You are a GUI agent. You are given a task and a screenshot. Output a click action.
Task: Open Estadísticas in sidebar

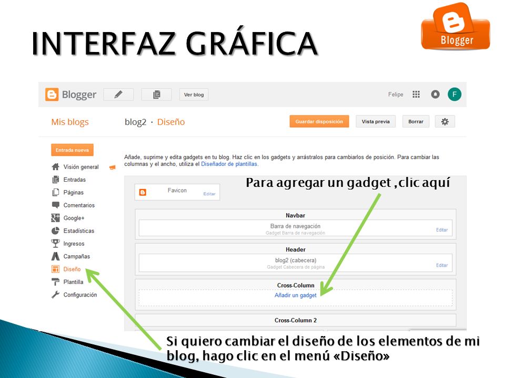[78, 231]
